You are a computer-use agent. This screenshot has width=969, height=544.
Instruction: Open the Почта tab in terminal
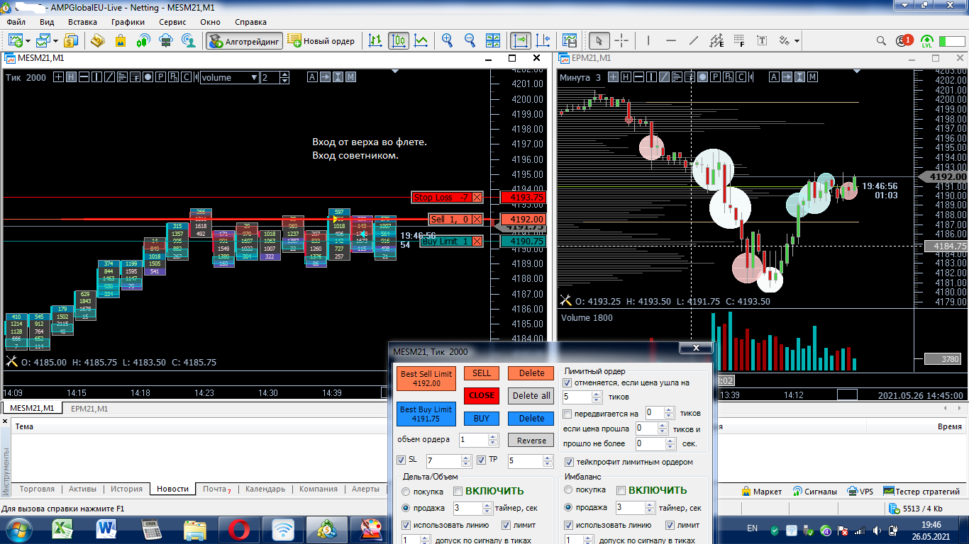(217, 489)
